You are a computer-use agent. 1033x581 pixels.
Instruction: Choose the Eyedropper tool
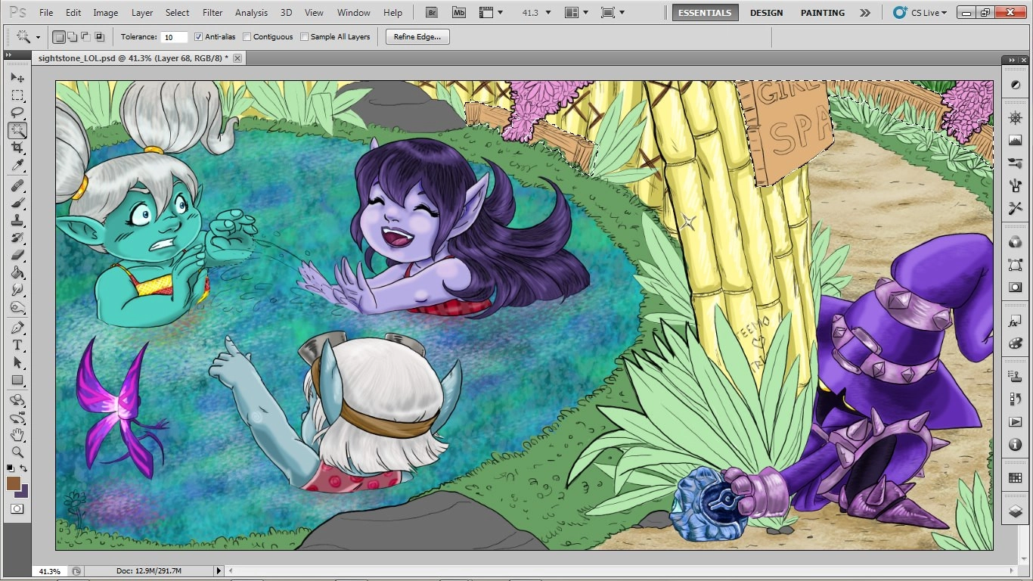(17, 165)
